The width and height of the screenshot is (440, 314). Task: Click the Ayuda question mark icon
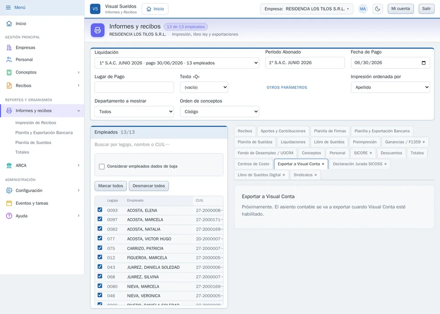[9, 216]
